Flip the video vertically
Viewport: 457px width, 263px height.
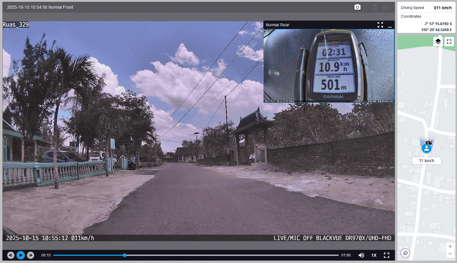[x=374, y=7]
